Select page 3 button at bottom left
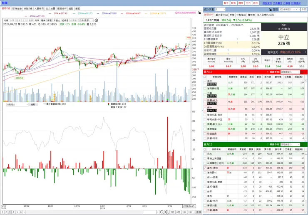The height and width of the screenshot is (215, 308). point(10,212)
